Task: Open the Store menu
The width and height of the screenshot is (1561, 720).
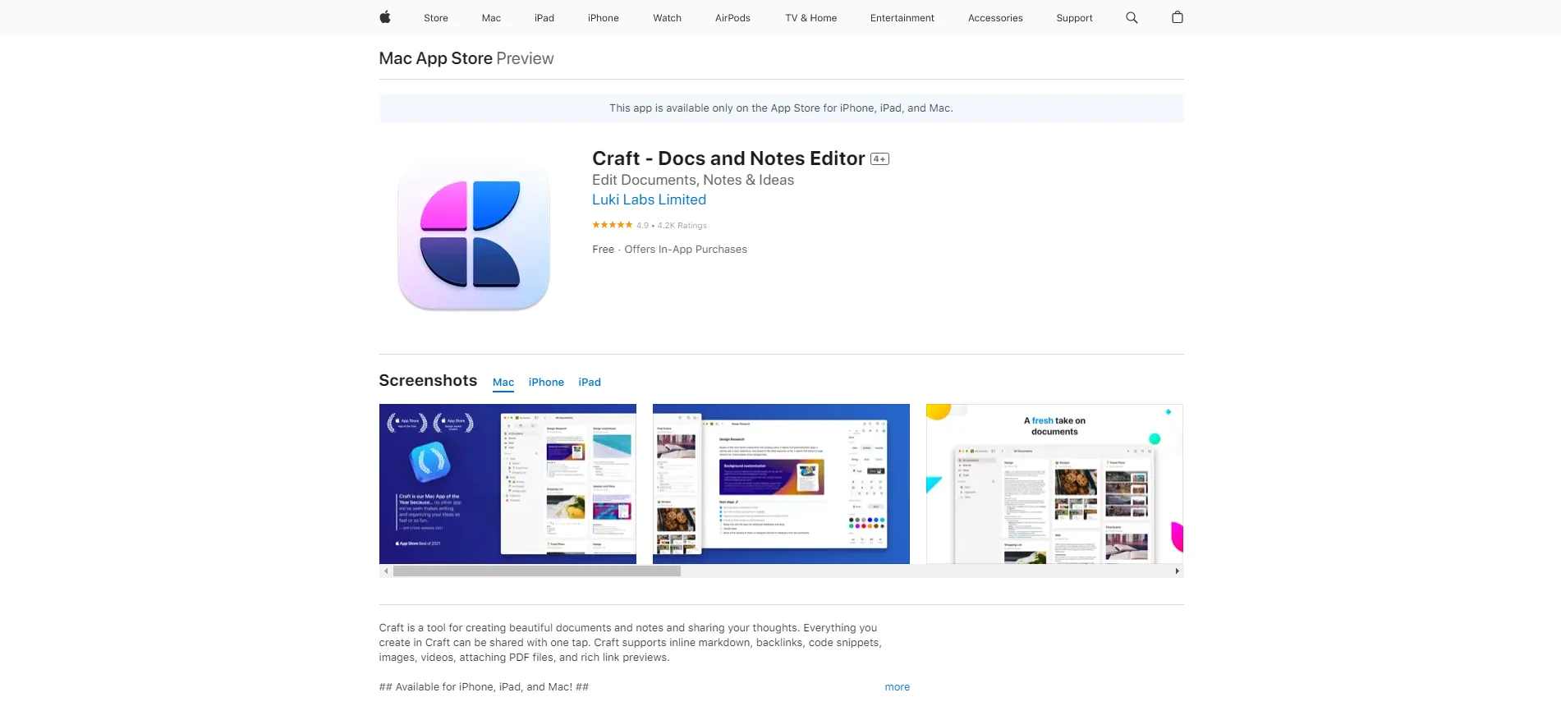Action: pos(436,18)
